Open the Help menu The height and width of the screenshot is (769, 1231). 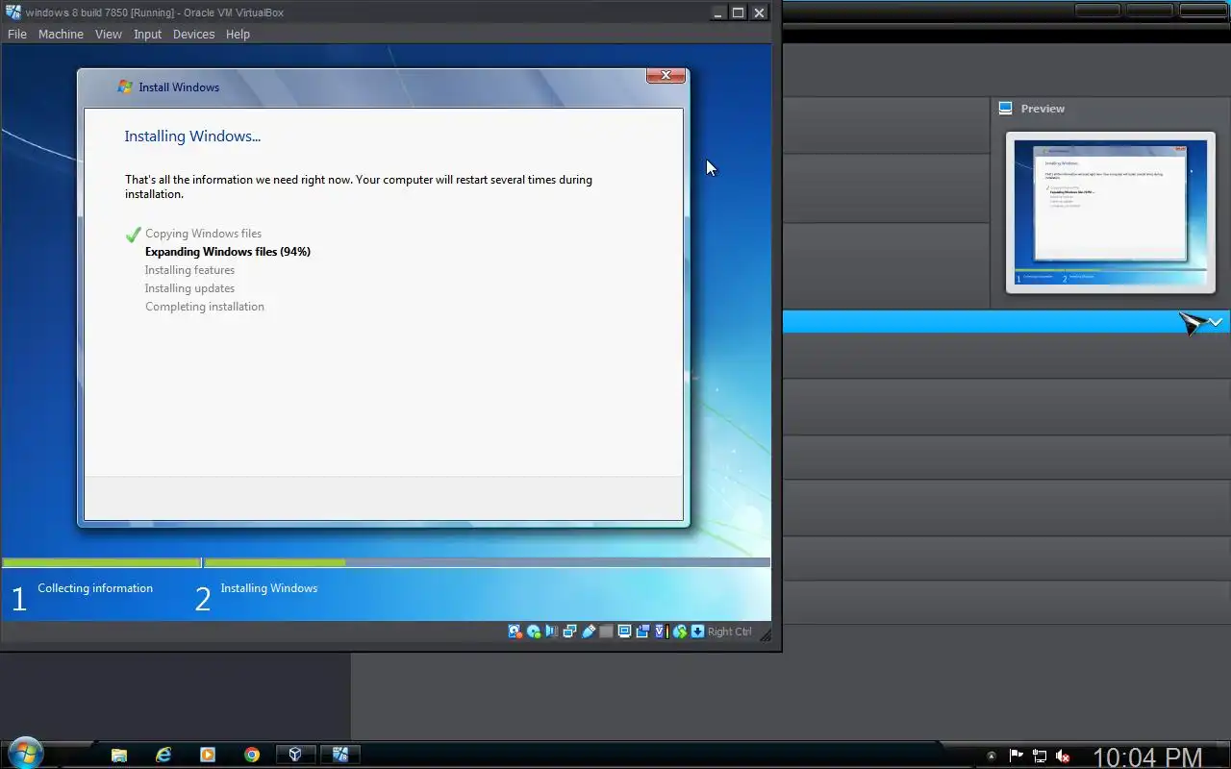tap(238, 34)
